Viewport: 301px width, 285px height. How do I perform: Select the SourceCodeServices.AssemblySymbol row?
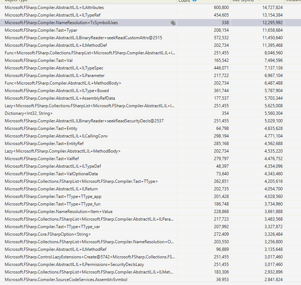point(150,280)
